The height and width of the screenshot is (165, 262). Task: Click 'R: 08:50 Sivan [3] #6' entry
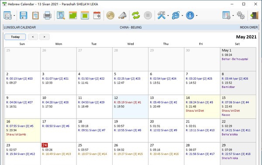[x=55, y=126]
